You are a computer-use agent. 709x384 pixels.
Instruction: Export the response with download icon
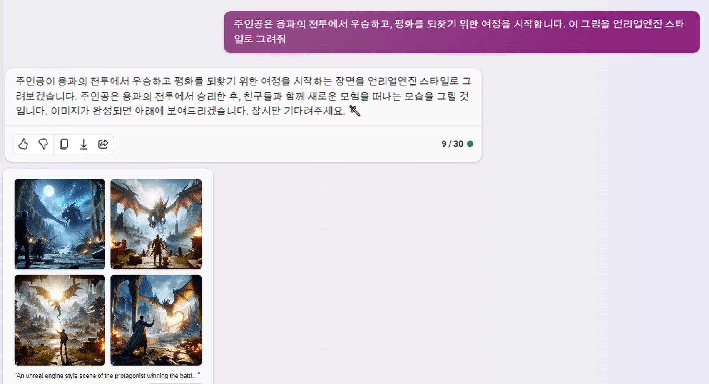pos(84,144)
